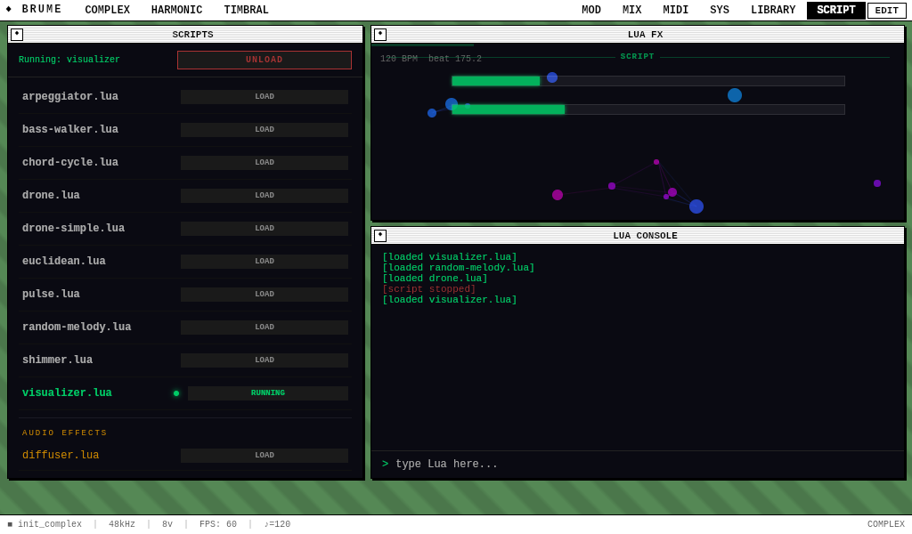Viewport: 912px width, 534px height.
Task: Click the FPS: 60 status indicator
Action: point(218,524)
